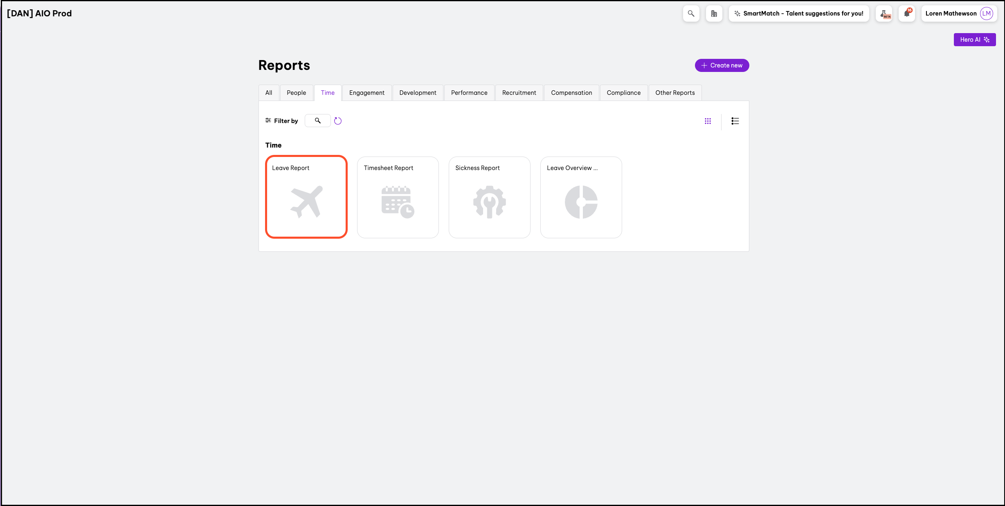Open the Leave Report card
This screenshot has height=506, width=1005.
coord(306,197)
